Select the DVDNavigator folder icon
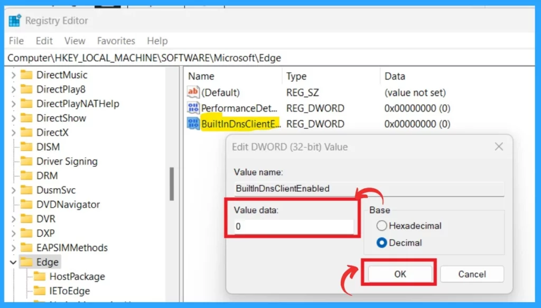The height and width of the screenshot is (308, 541). coord(26,204)
